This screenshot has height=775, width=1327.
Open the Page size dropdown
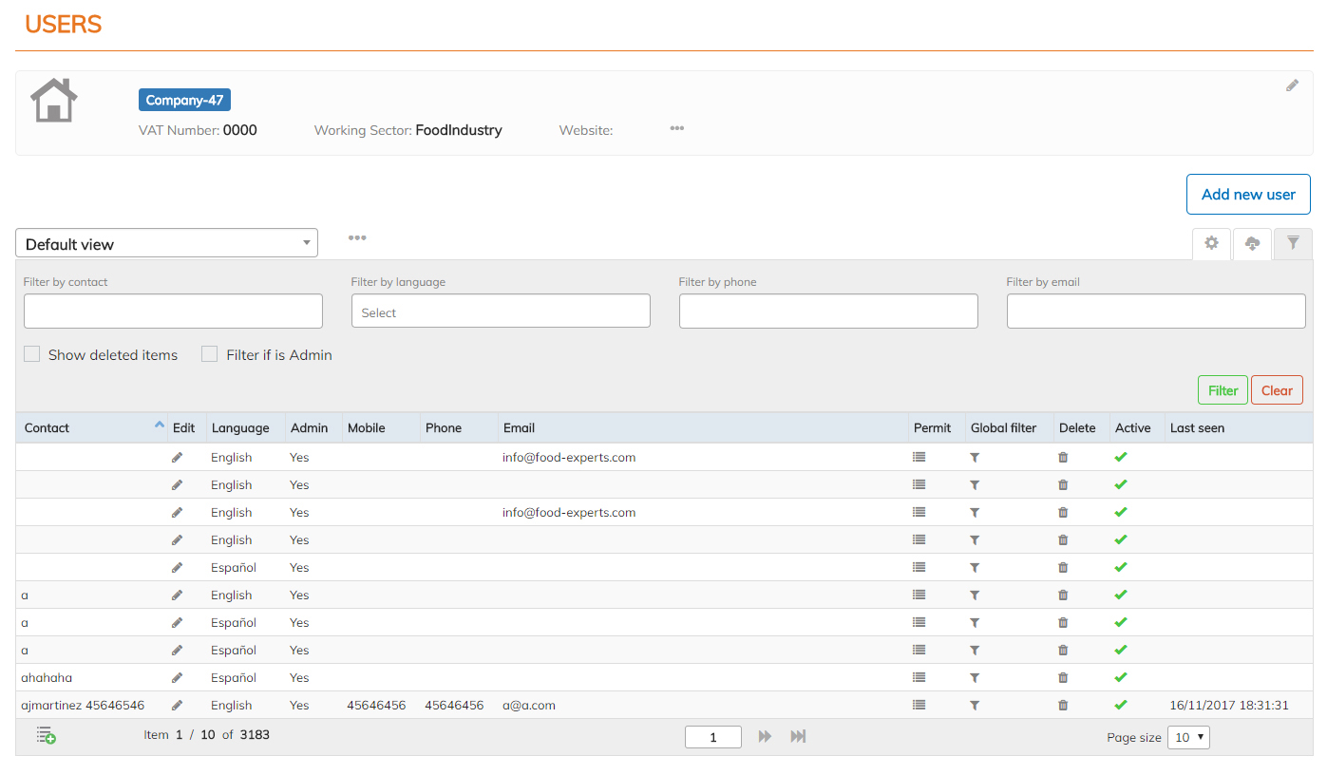[1187, 737]
